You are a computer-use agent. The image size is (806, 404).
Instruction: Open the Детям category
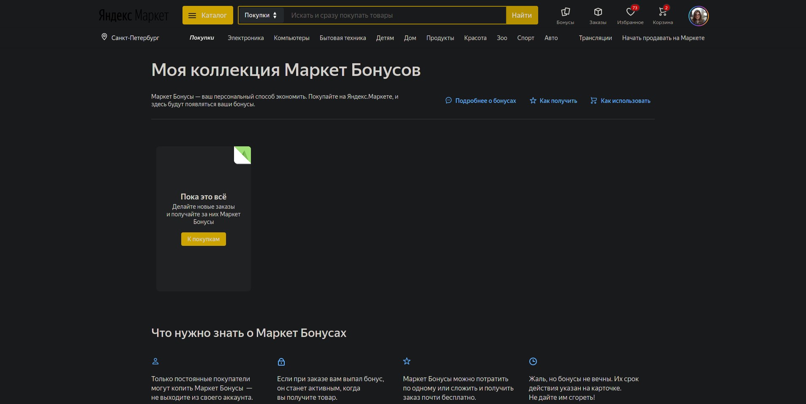(385, 38)
